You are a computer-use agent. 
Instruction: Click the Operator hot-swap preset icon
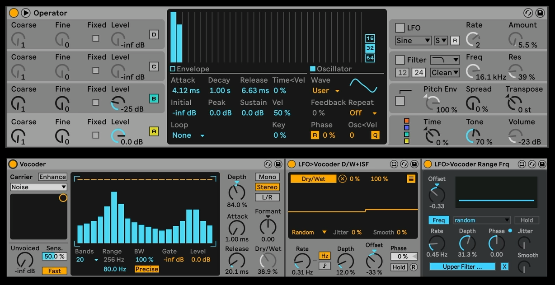point(528,13)
